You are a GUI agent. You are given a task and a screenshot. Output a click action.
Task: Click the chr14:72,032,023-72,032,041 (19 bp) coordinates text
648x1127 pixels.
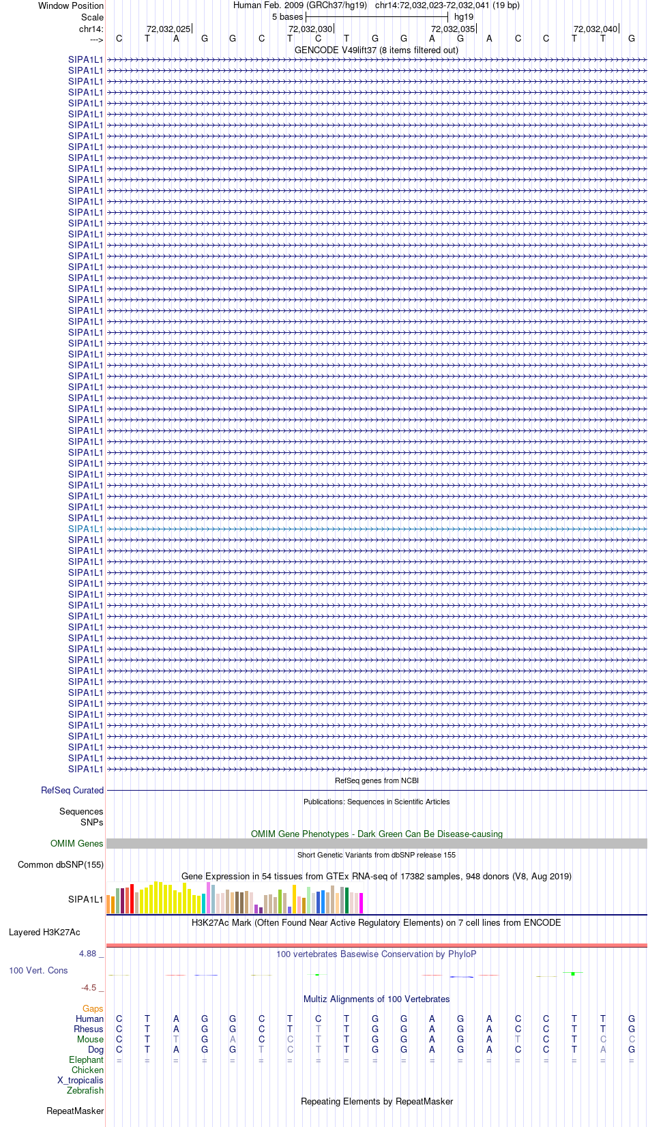(x=447, y=5)
